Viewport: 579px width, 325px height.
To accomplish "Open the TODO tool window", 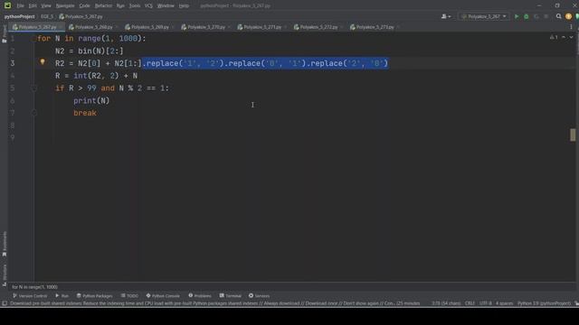I will pos(129,296).
